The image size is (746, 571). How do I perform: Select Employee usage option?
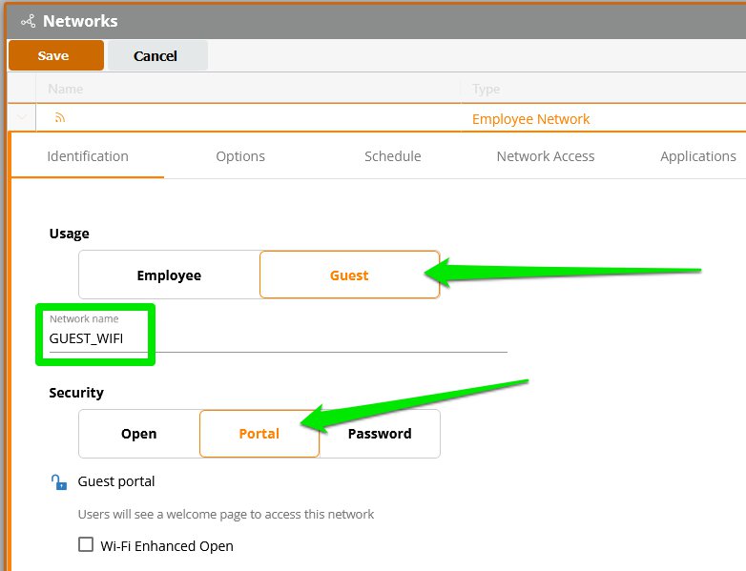point(169,275)
